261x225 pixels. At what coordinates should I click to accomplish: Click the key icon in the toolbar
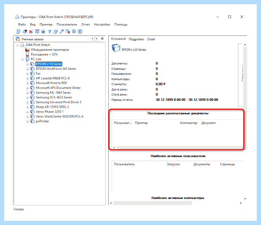click(61, 32)
